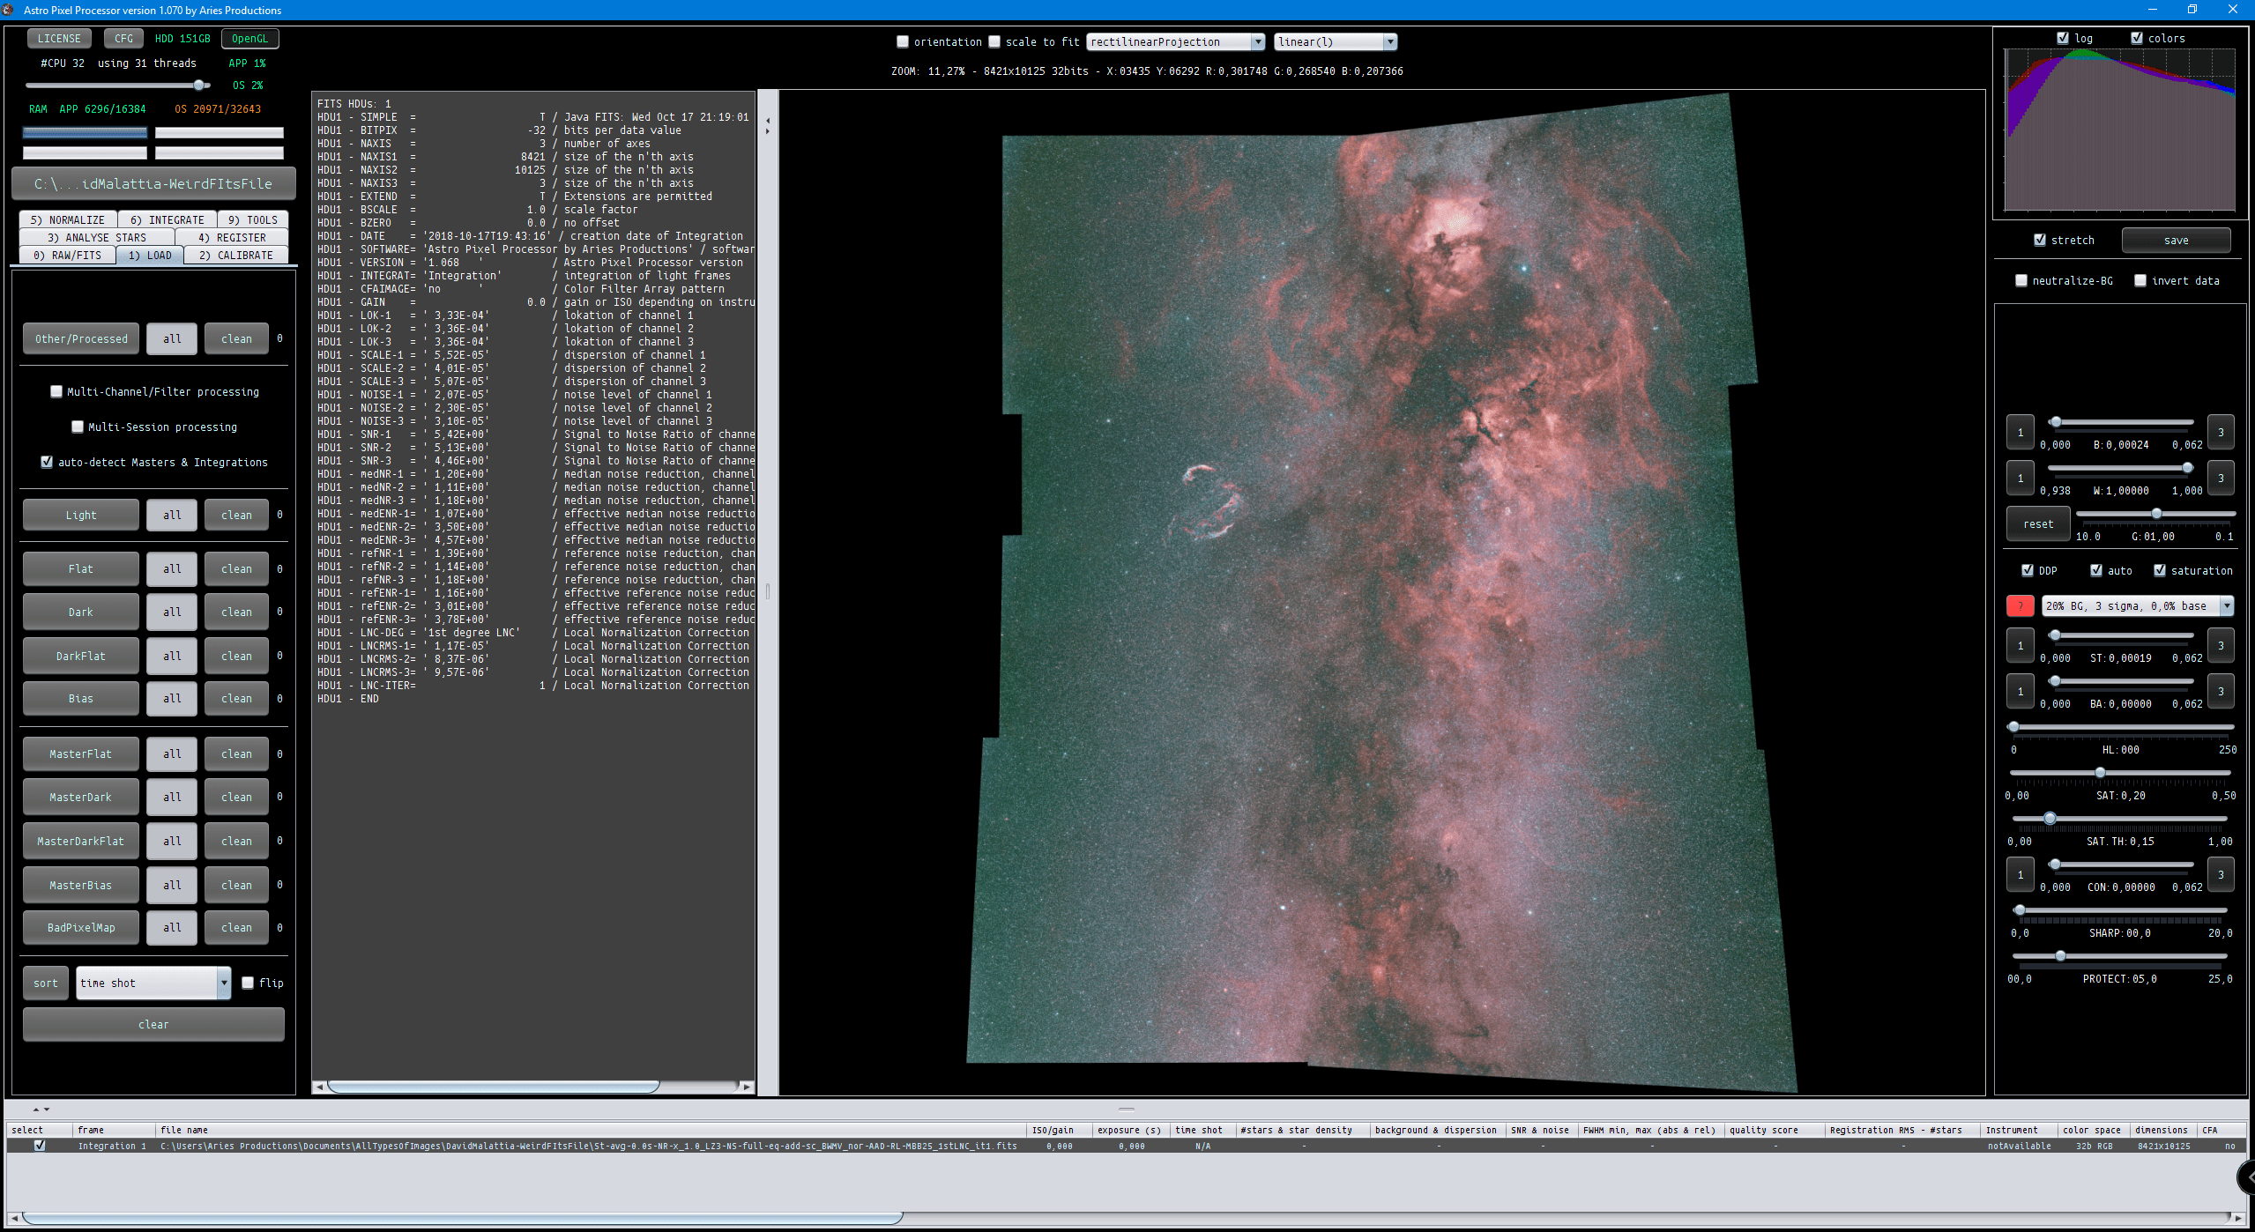The width and height of the screenshot is (2255, 1232).
Task: Switch to the 6) INTEGRATE tab
Action: tap(167, 220)
